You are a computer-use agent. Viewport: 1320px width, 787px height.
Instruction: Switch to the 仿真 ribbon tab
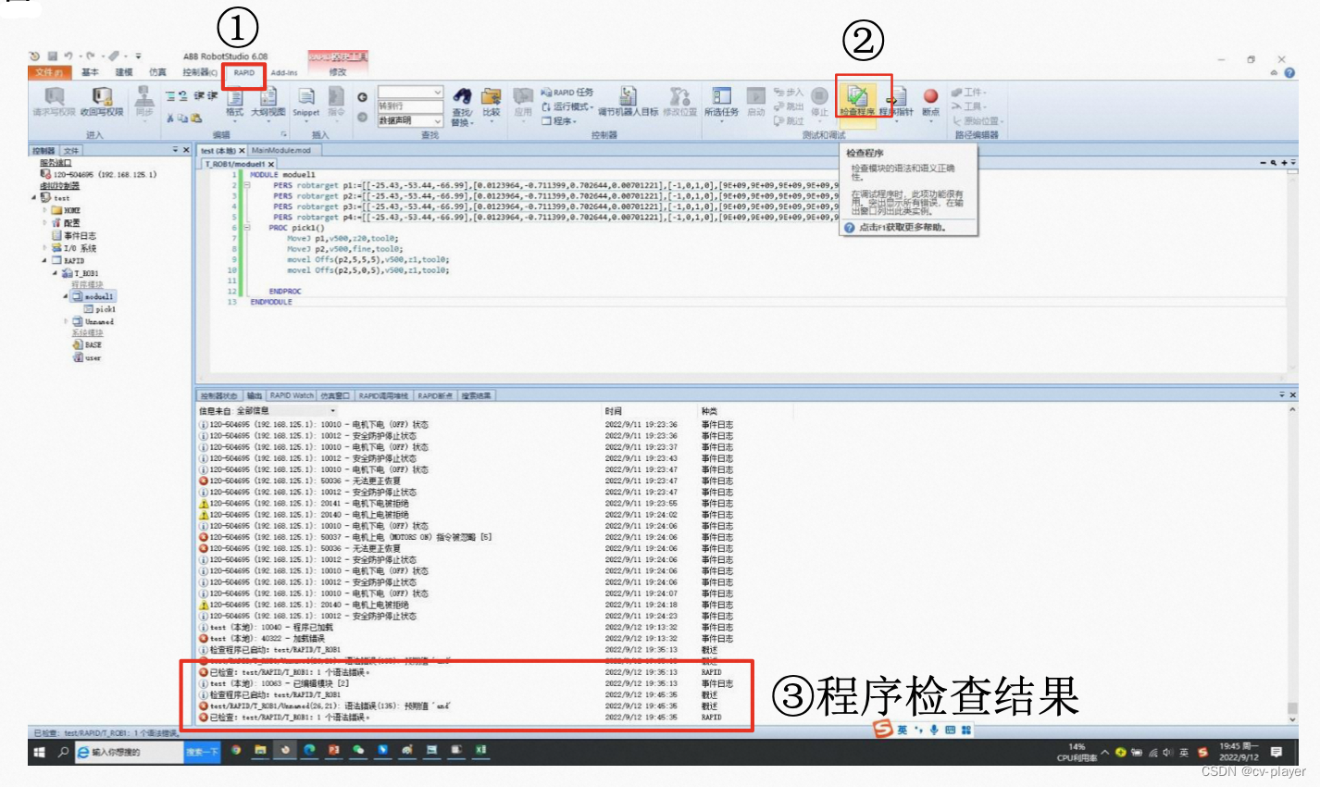[158, 72]
